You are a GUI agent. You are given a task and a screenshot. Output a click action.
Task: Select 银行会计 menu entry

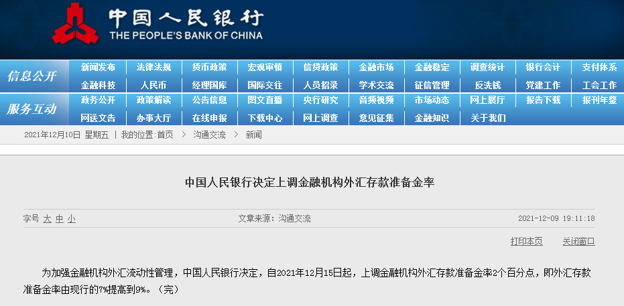pos(543,68)
